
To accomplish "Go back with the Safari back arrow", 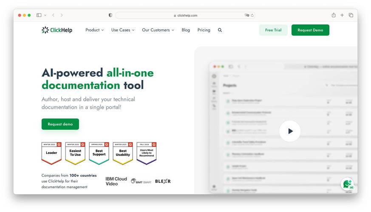I will [x=53, y=15].
